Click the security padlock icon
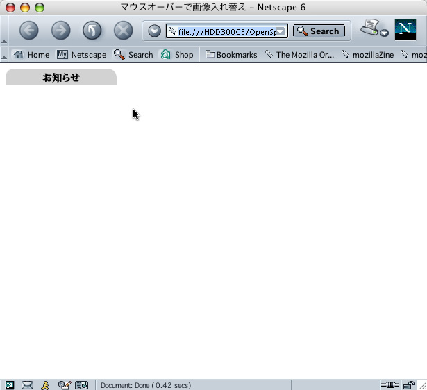 point(409,385)
